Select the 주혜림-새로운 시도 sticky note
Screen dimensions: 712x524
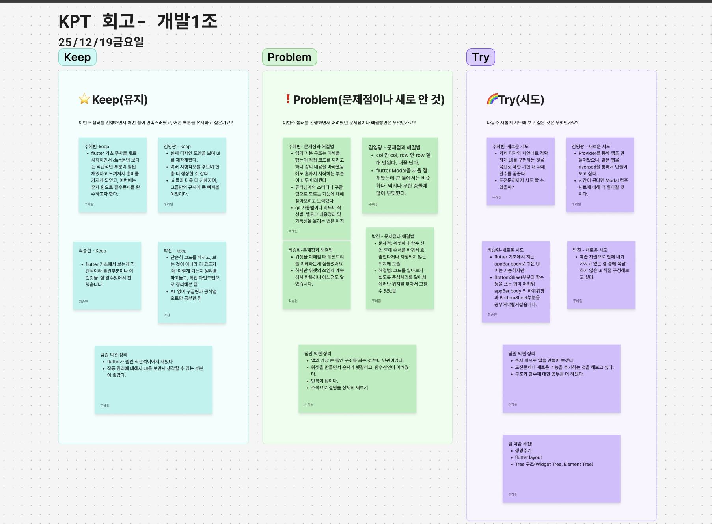coord(520,171)
